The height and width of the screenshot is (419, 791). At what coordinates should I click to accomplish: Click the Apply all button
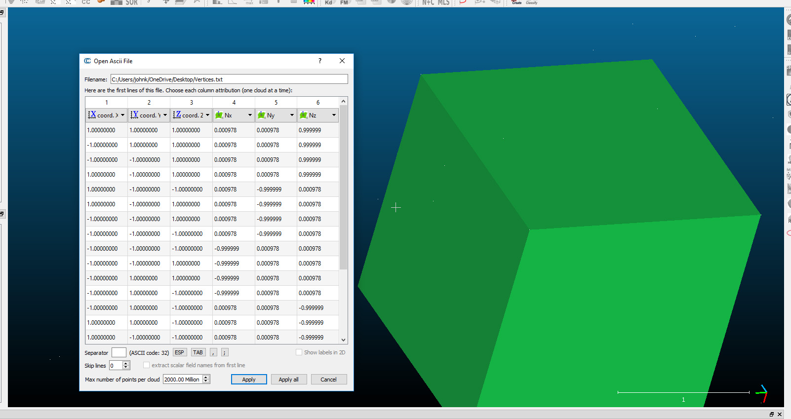click(x=289, y=380)
